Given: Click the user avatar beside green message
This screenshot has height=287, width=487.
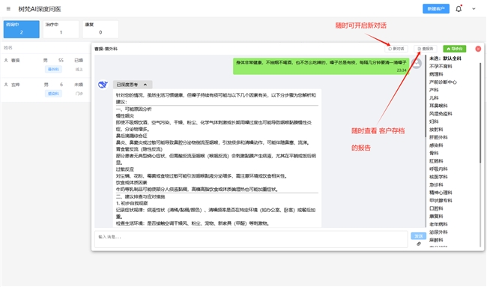Looking at the screenshot, I should coord(417,64).
